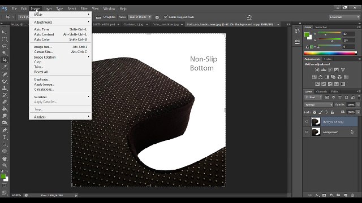This screenshot has height=203, width=362.
Task: Select the Crop tool in toolbox
Action: (5, 60)
